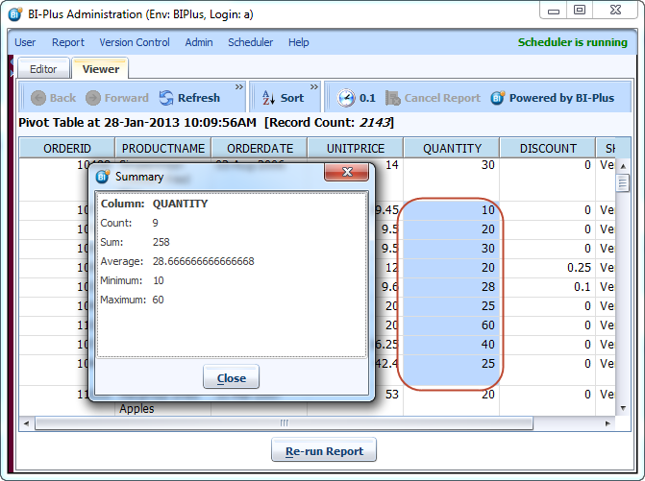Click the QUANTITY column header
Image resolution: width=645 pixels, height=481 pixels.
451,148
